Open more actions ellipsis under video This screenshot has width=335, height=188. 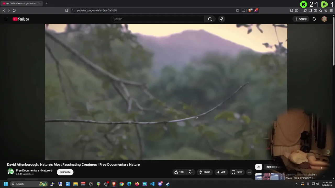click(x=249, y=172)
